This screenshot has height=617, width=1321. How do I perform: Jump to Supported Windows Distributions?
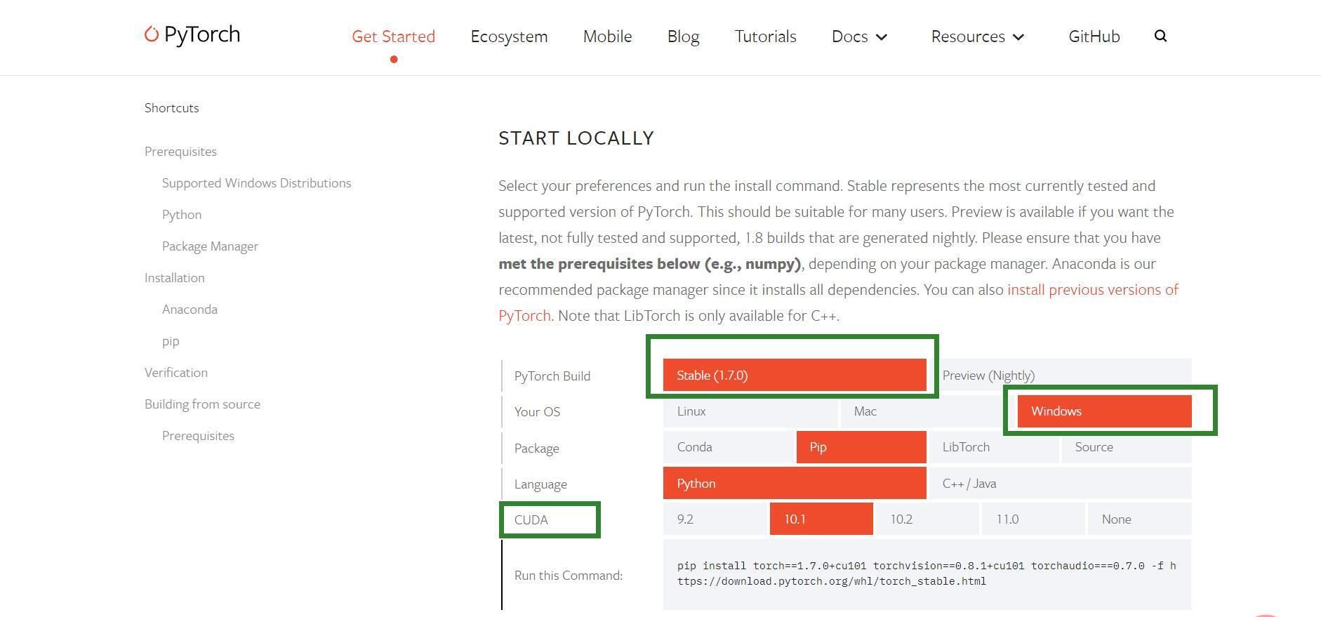click(256, 183)
